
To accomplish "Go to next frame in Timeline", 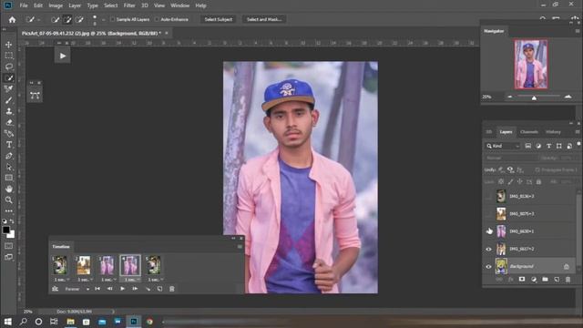I will pyautogui.click(x=135, y=289).
